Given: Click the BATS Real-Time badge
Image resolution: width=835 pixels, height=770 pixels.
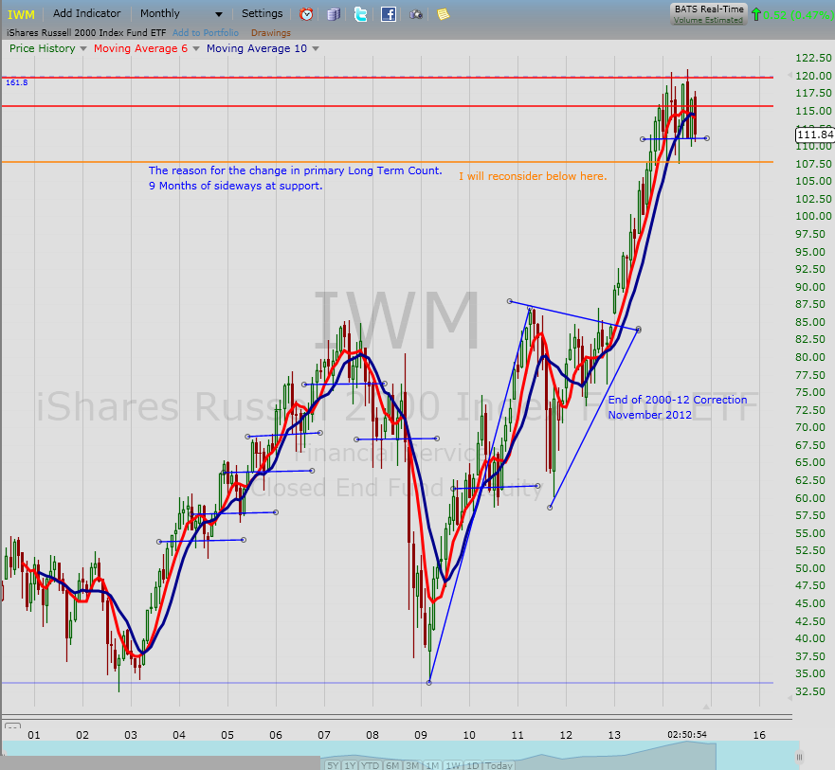Looking at the screenshot, I should (709, 14).
